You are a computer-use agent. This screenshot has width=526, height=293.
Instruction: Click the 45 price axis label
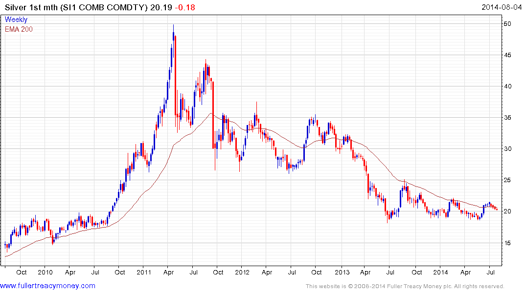pos(507,55)
